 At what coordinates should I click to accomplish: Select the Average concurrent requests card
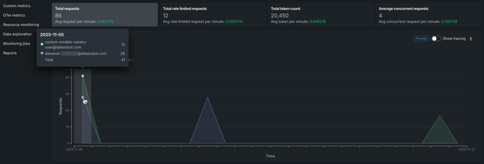coord(428,15)
